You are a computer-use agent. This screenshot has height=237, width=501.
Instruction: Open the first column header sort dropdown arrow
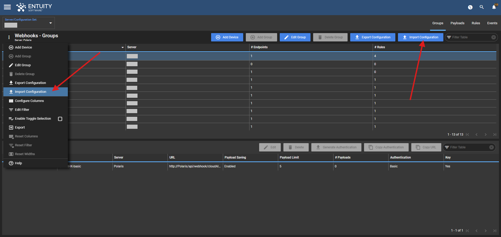[122, 47]
